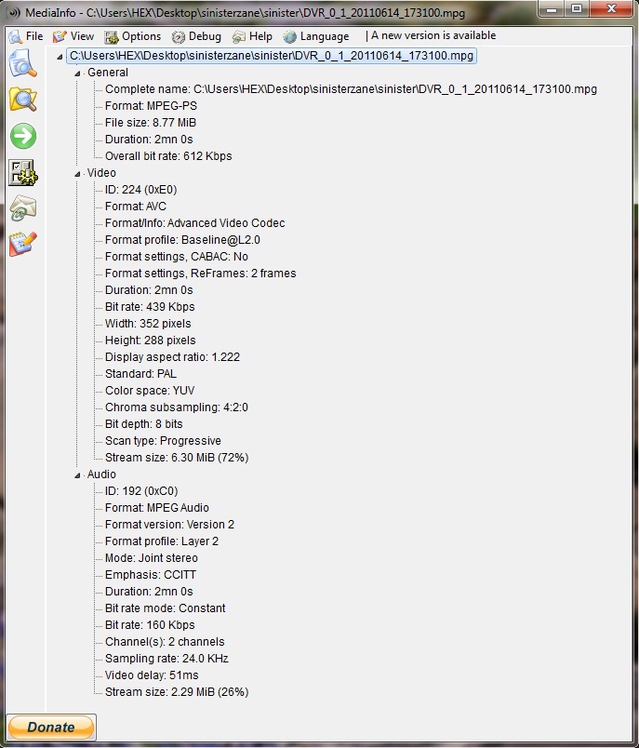639x748 pixels.
Task: Click the green arrow Export icon
Action: [23, 136]
